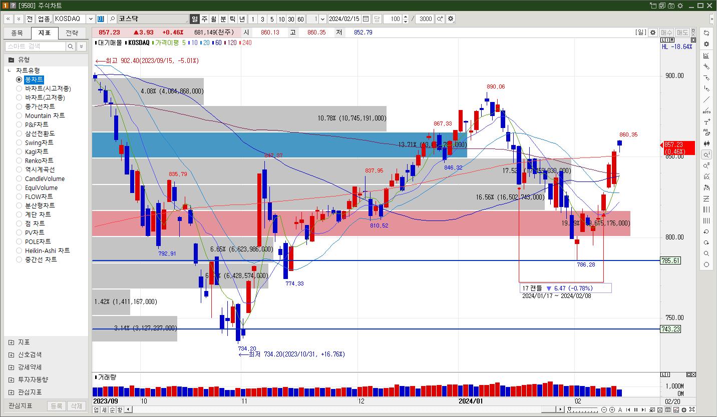Switch to the 지표 tab
Viewport: 717px width, 417px height.
click(x=45, y=33)
